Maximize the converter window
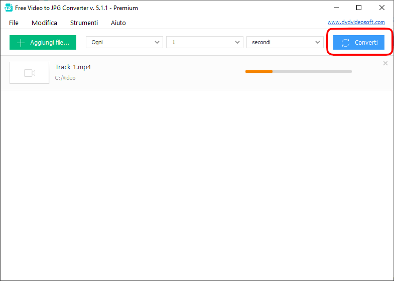Image resolution: width=394 pixels, height=281 pixels. (359, 8)
